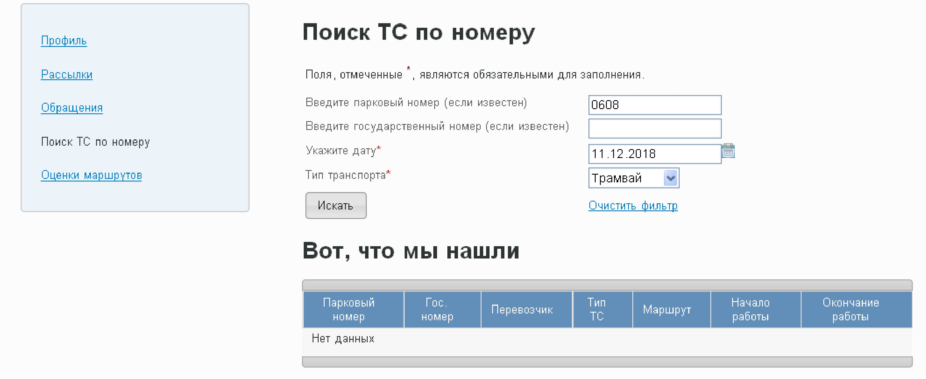The height and width of the screenshot is (379, 926).
Task: Click the Перевозчик column header
Action: (522, 309)
